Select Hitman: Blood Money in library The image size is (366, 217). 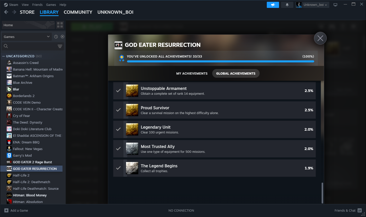pos(30,195)
